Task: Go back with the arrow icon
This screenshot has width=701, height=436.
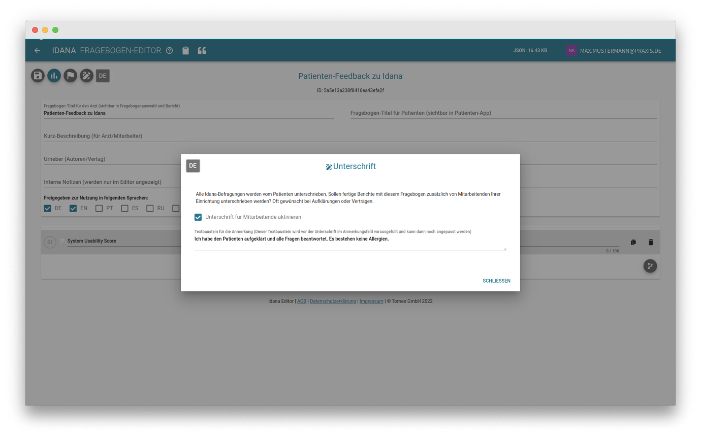Action: pos(37,51)
